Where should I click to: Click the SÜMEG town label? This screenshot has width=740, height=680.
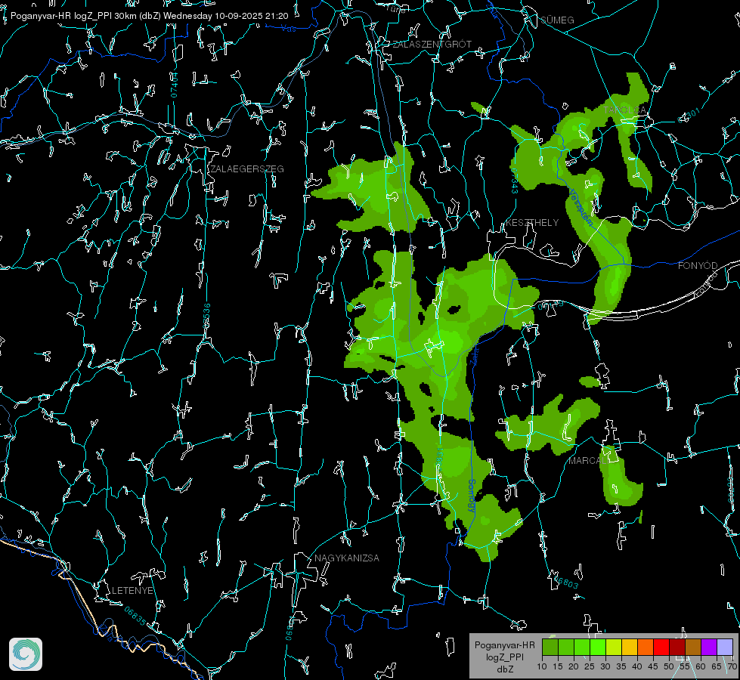pos(557,20)
